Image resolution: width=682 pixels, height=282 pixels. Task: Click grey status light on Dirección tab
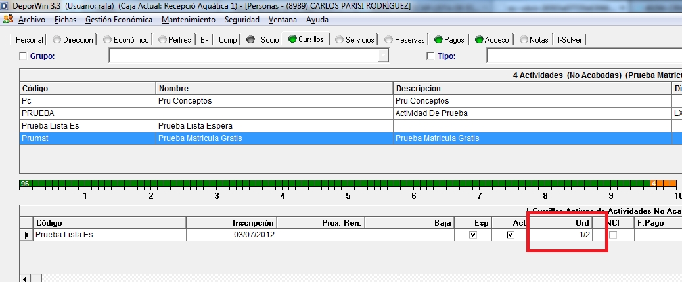pyautogui.click(x=57, y=39)
